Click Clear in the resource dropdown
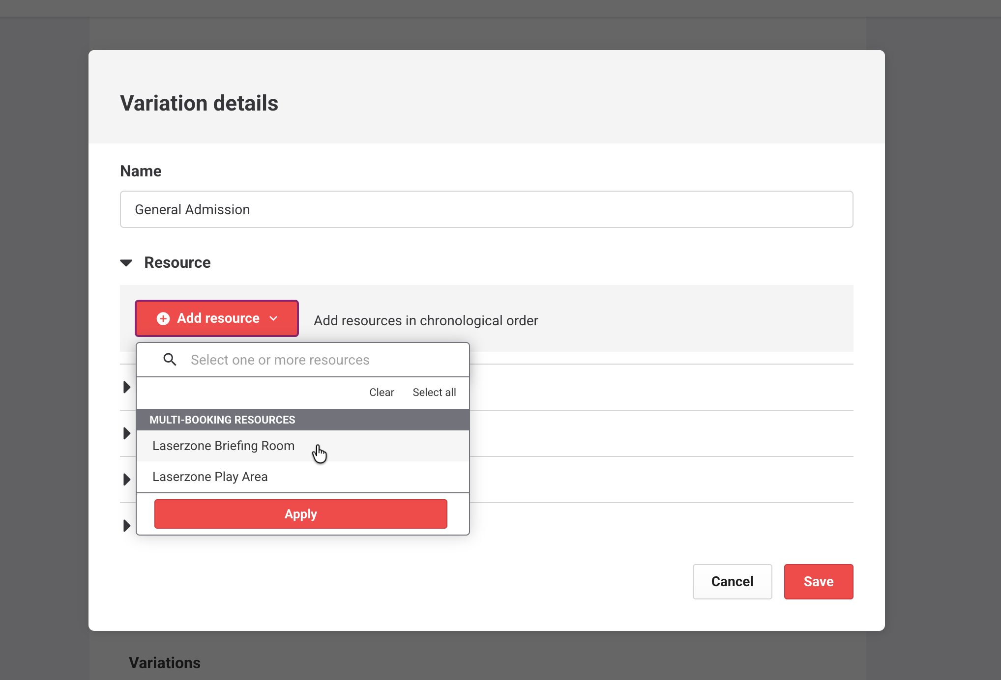Image resolution: width=1001 pixels, height=680 pixels. coord(382,392)
